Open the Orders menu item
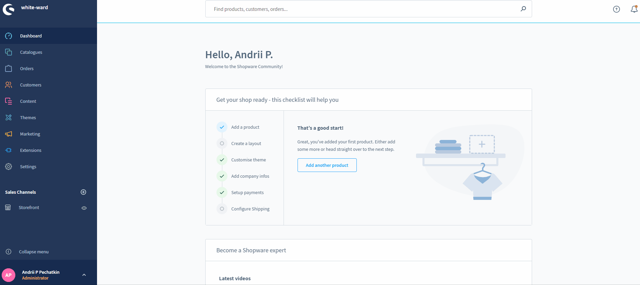 click(48, 68)
